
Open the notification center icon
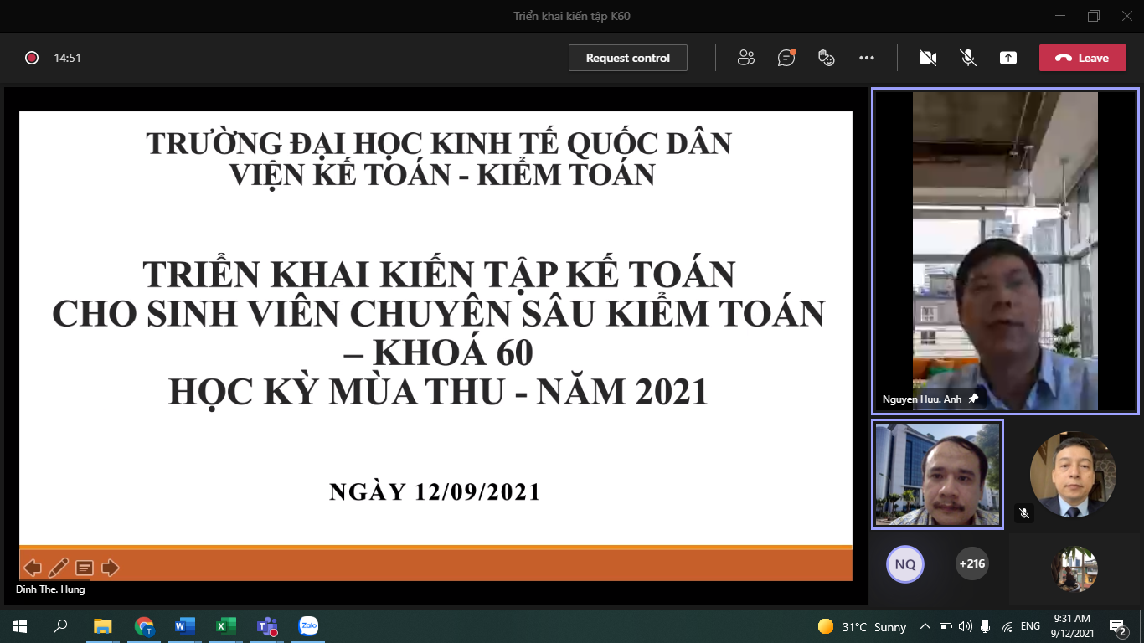tap(1117, 626)
